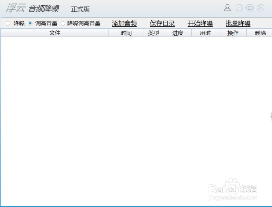Click the 时间 column header
272x207 pixels.
pyautogui.click(x=126, y=33)
